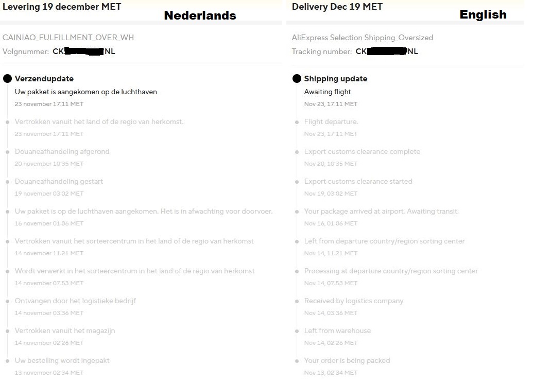Screen dimensions: 533x384
Task: Click Export customs clearance complete entry
Action: point(362,151)
